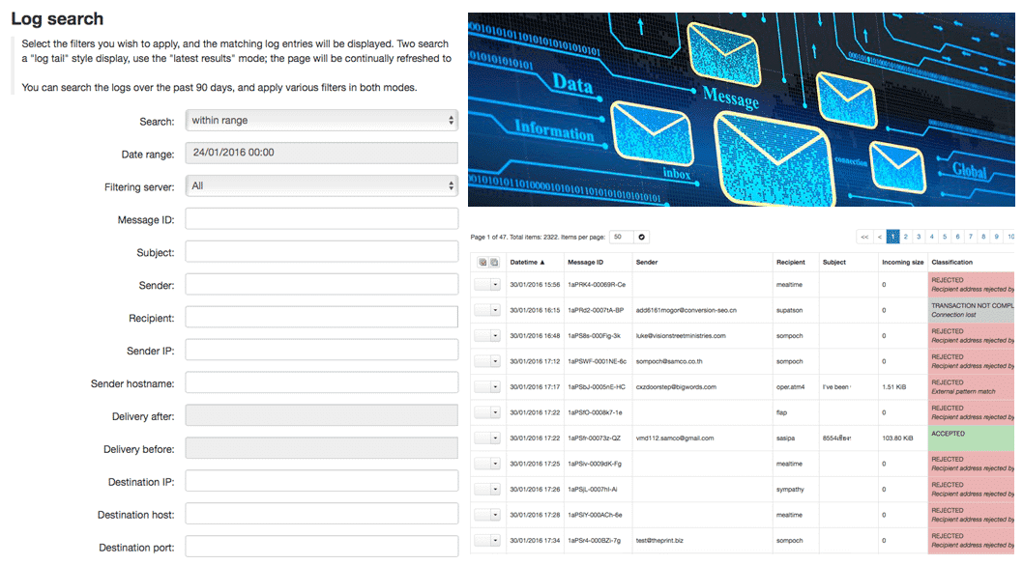The height and width of the screenshot is (565, 1023).
Task: Click the deselect-all rows icon in table header
Action: [x=494, y=262]
